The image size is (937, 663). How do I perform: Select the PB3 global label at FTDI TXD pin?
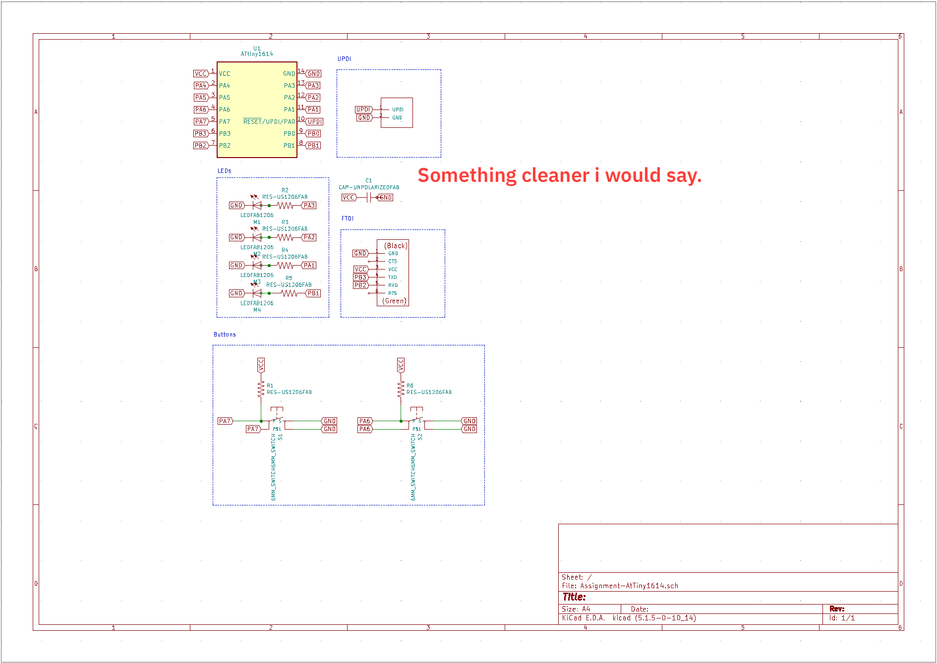[x=360, y=277]
